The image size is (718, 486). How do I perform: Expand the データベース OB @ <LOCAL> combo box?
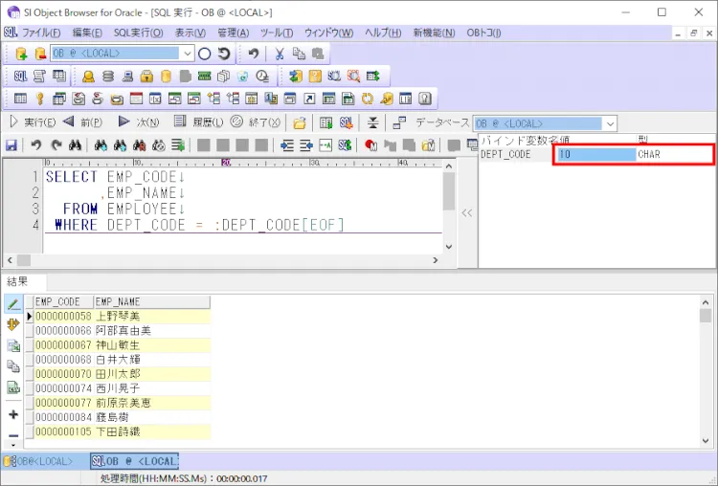coord(610,123)
